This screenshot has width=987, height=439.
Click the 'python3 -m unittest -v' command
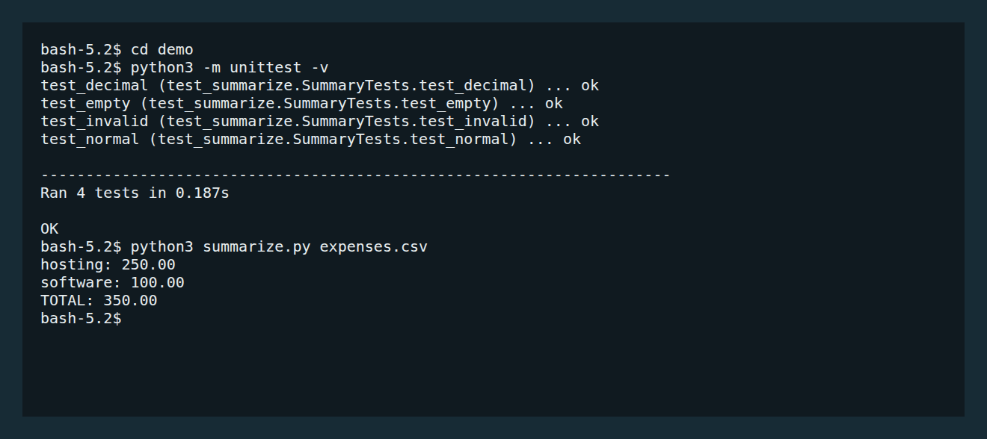tap(230, 68)
